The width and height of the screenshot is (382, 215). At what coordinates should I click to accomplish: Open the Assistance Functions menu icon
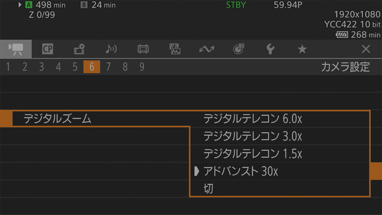point(175,49)
